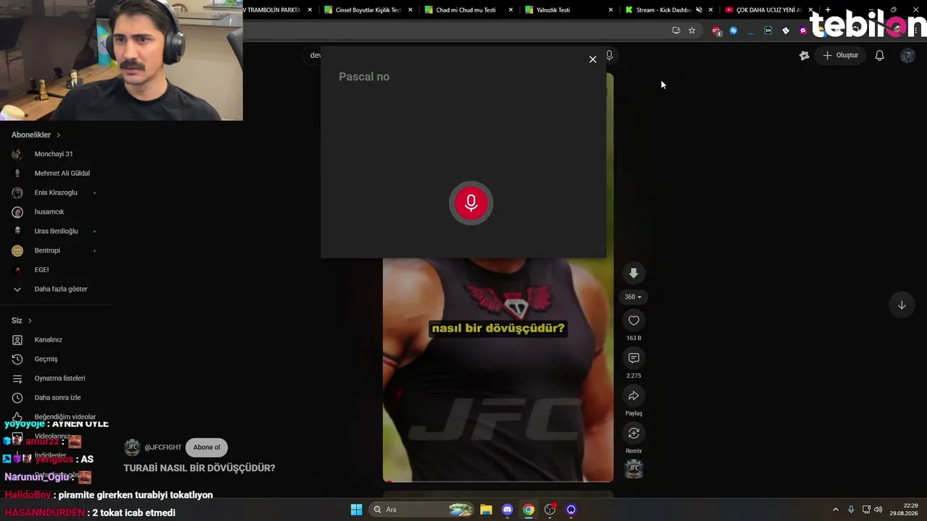
Task: Click the Abone ol subscribe button
Action: (x=206, y=447)
